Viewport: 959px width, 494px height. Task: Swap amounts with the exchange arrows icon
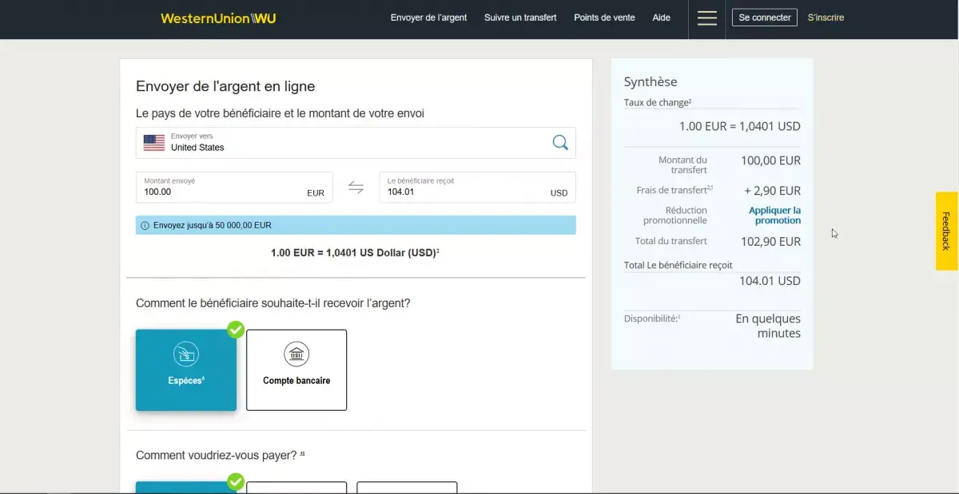click(356, 188)
